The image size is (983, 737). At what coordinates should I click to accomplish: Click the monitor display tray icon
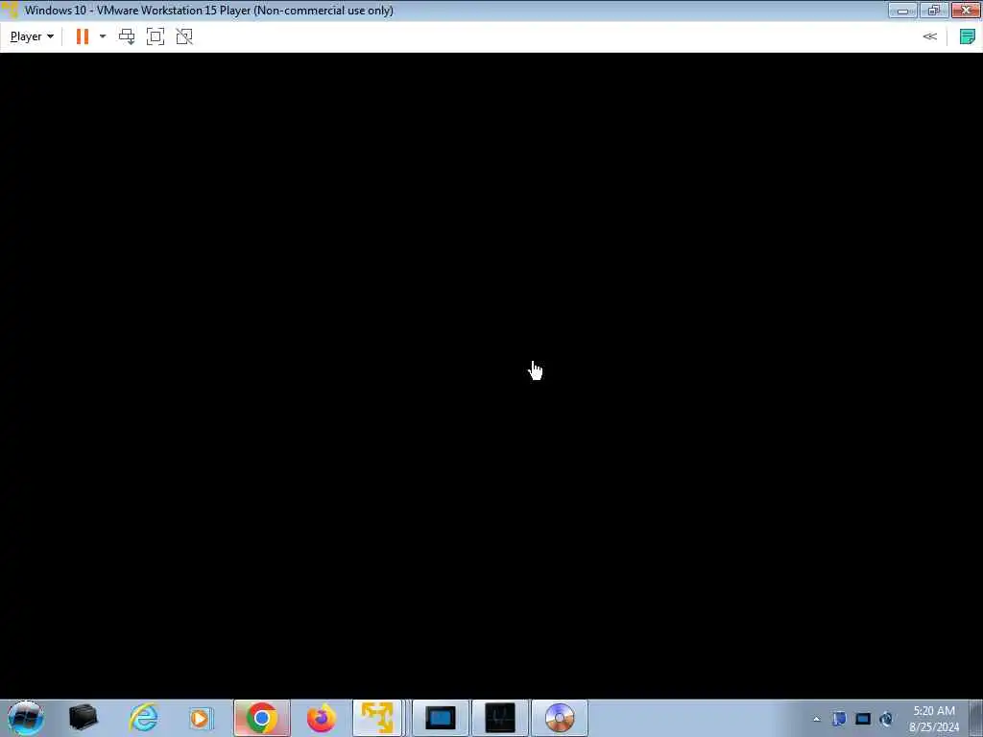[x=863, y=719]
